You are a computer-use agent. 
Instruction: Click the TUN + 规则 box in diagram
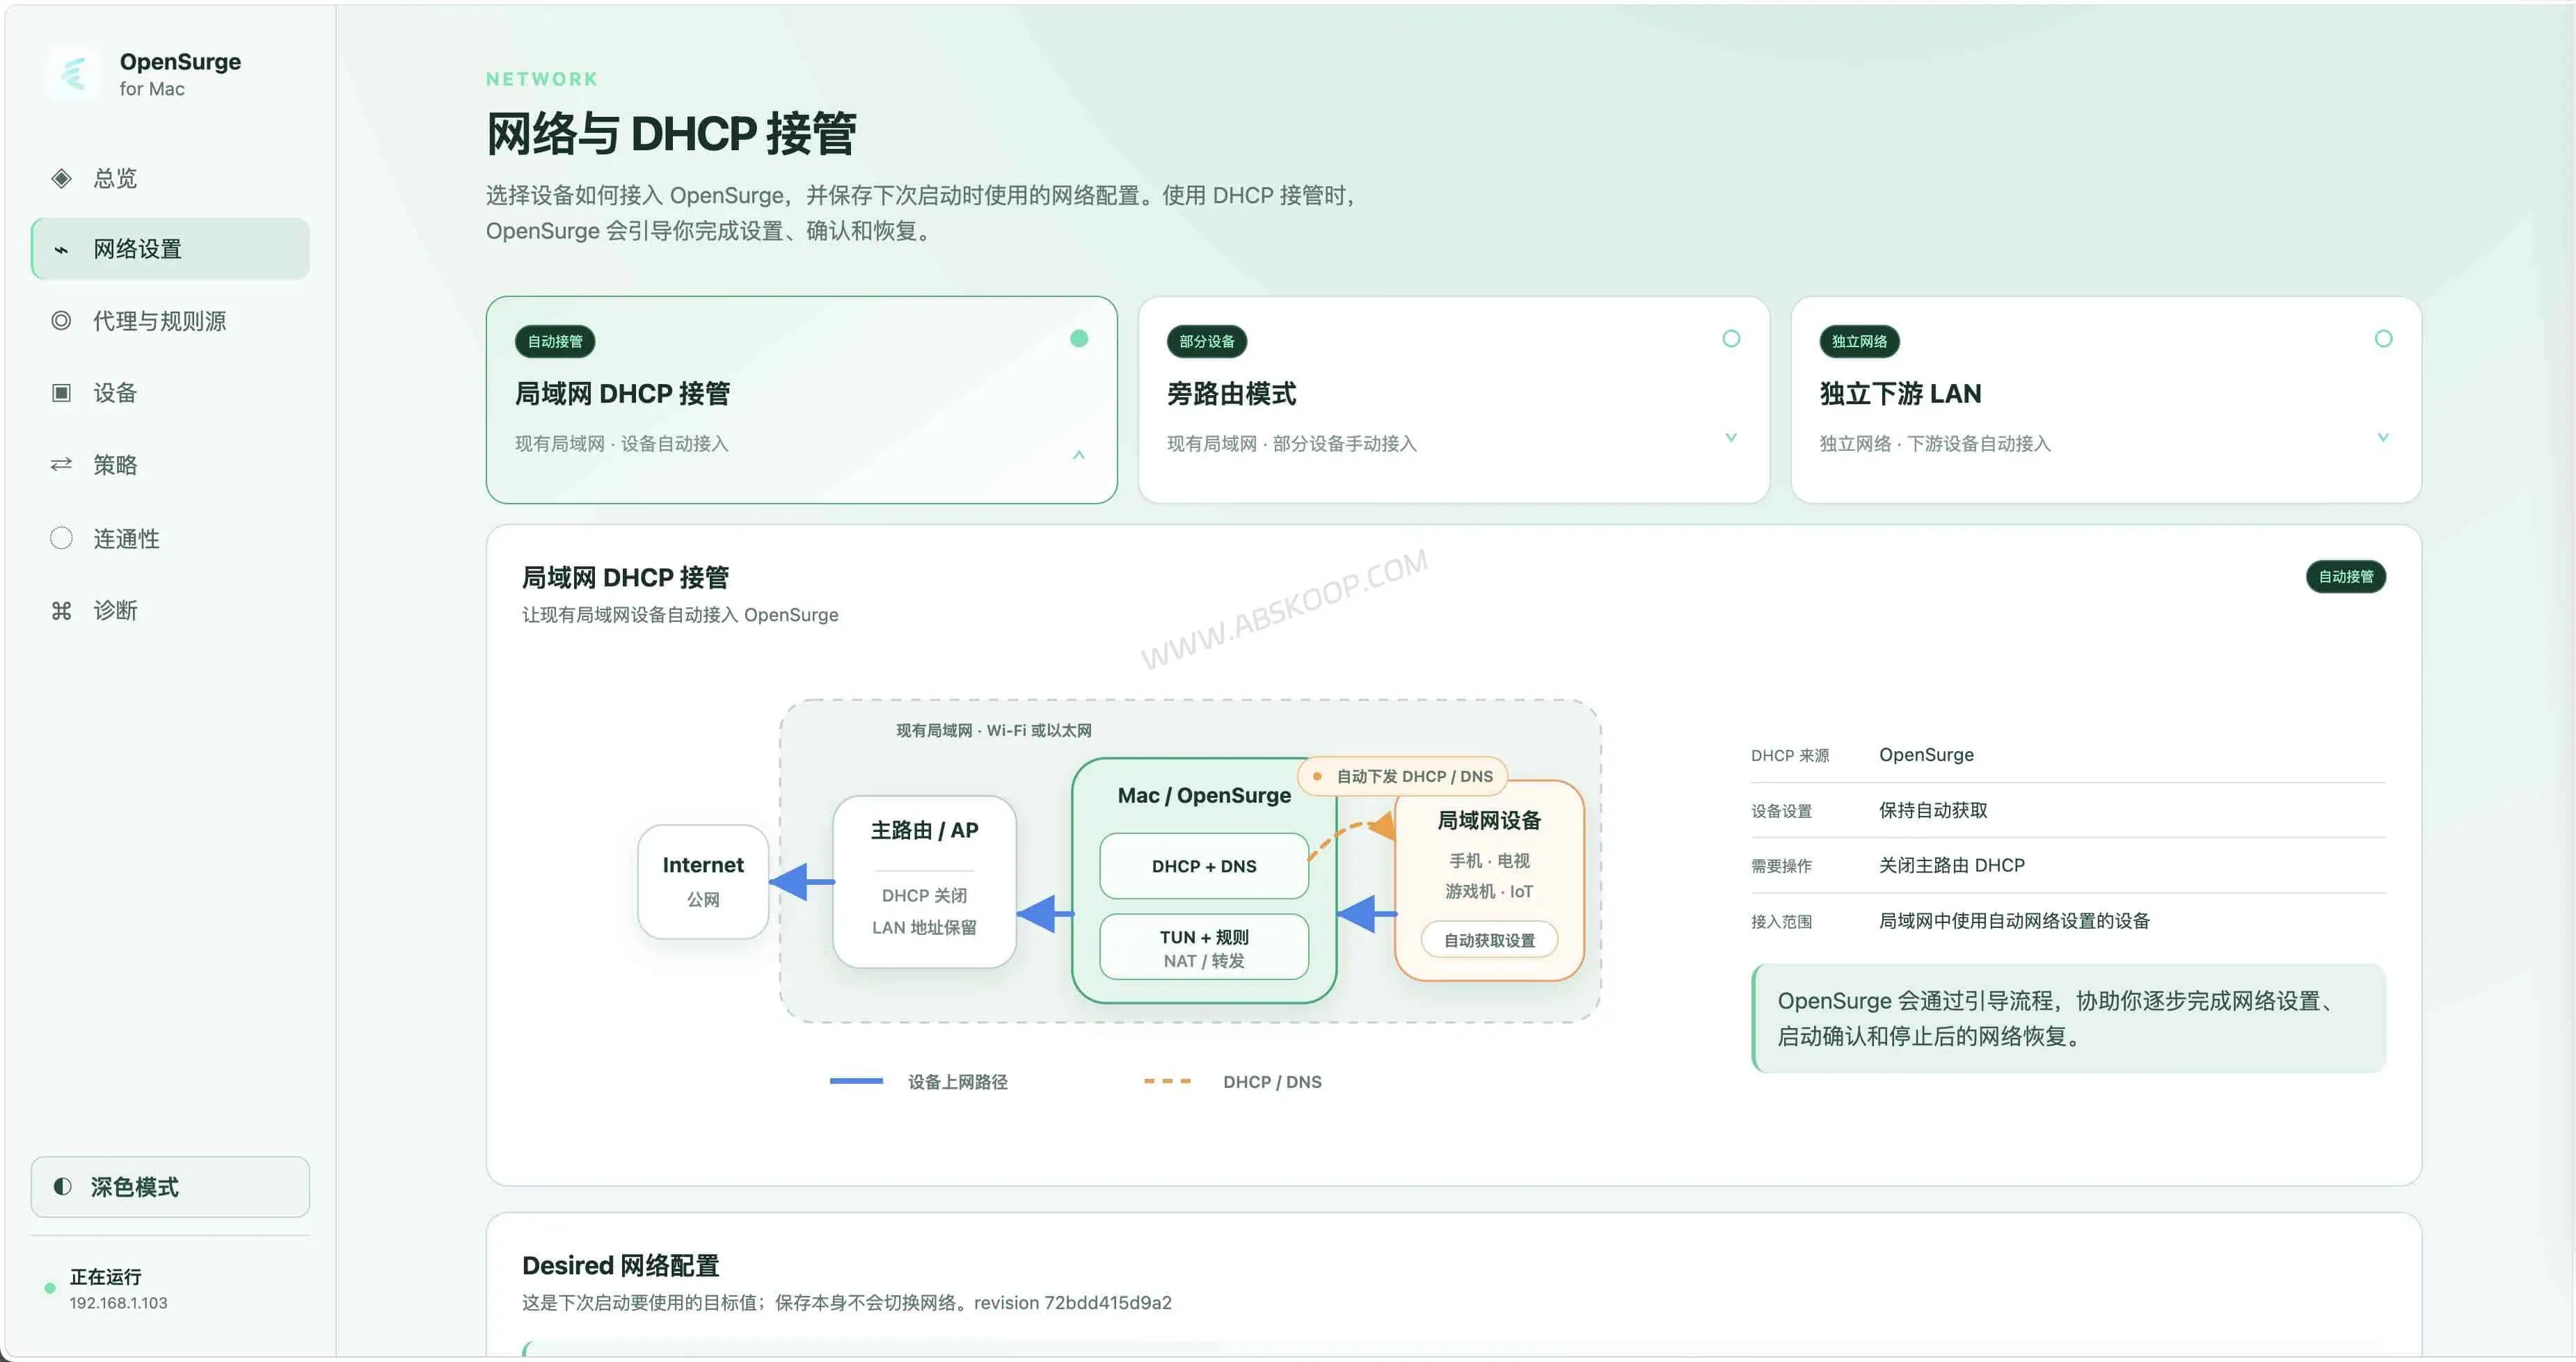pyautogui.click(x=1204, y=947)
